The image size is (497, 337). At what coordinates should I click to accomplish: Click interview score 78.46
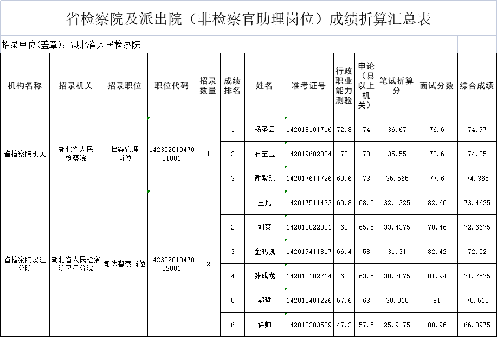pos(437,227)
